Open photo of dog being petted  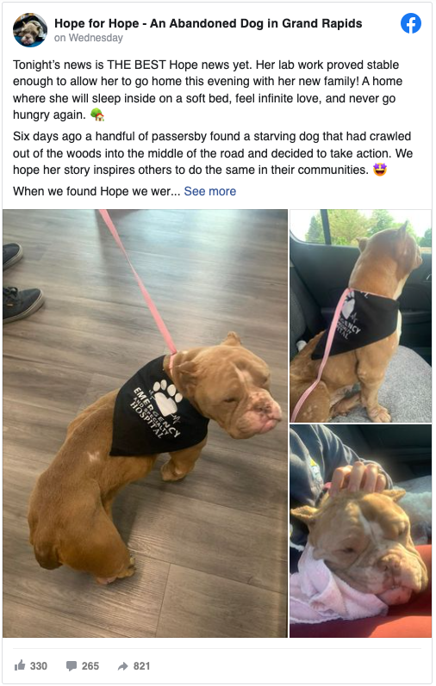361,531
